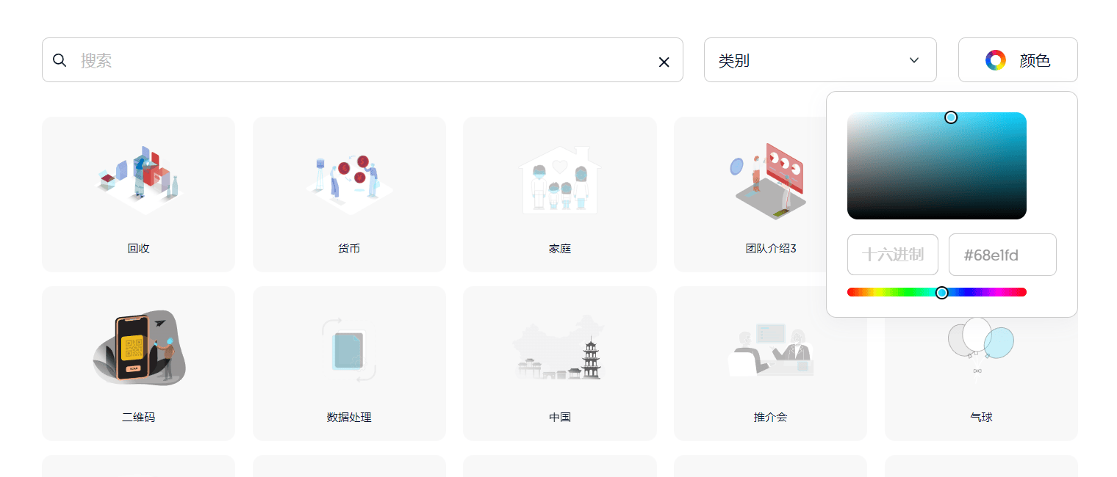Image resolution: width=1117 pixels, height=477 pixels.
Task: Click the hex input showing #68e1fd
Action: 1002,255
